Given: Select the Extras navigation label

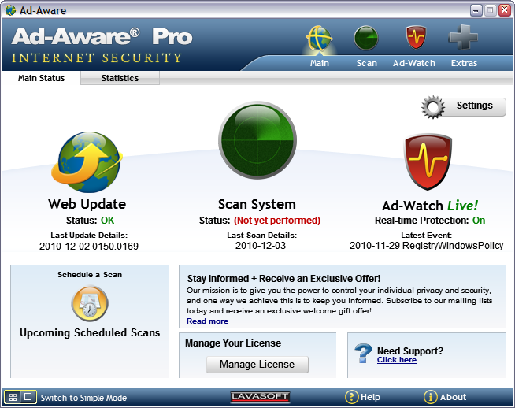Looking at the screenshot, I should (x=464, y=63).
